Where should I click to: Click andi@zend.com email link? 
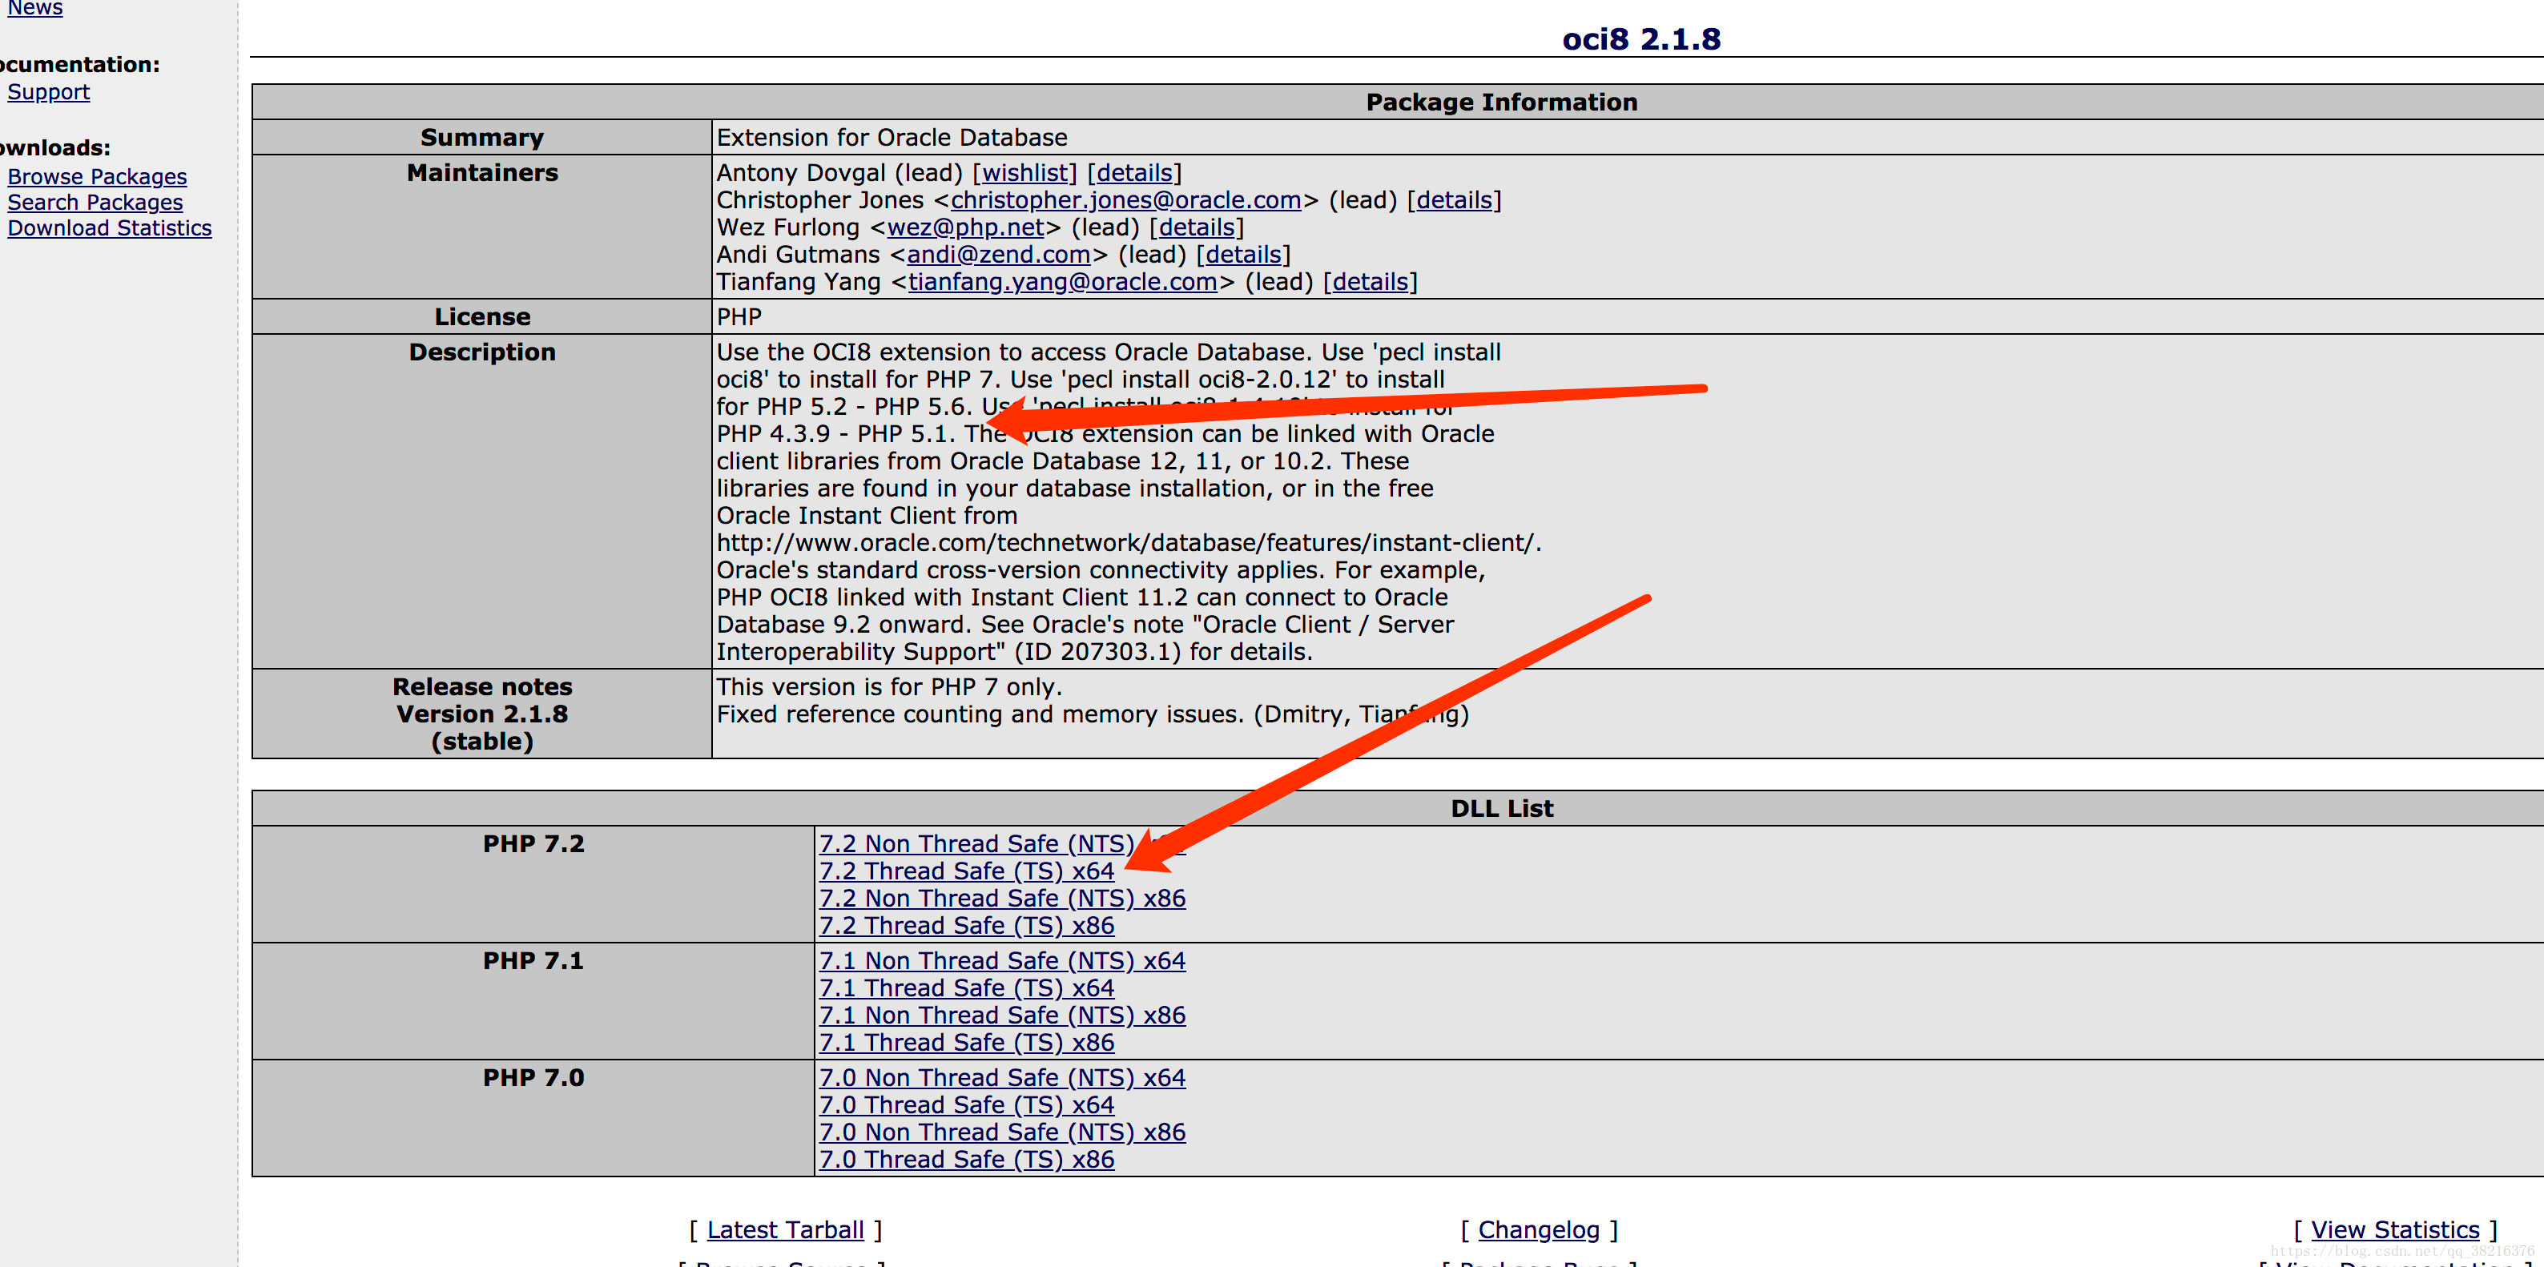[x=998, y=255]
